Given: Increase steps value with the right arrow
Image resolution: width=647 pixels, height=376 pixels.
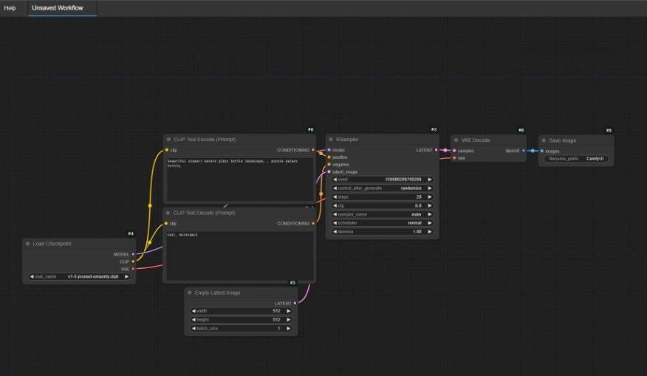Looking at the screenshot, I should click(430, 197).
